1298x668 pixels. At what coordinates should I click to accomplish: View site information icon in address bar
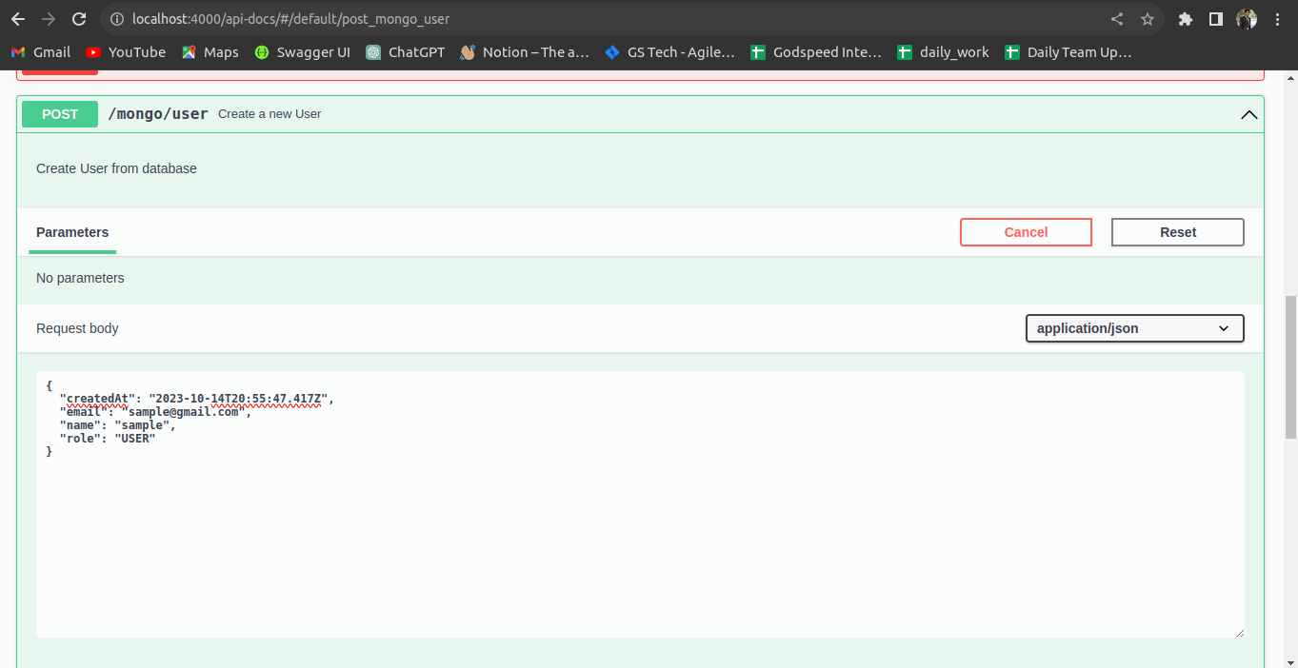[116, 19]
